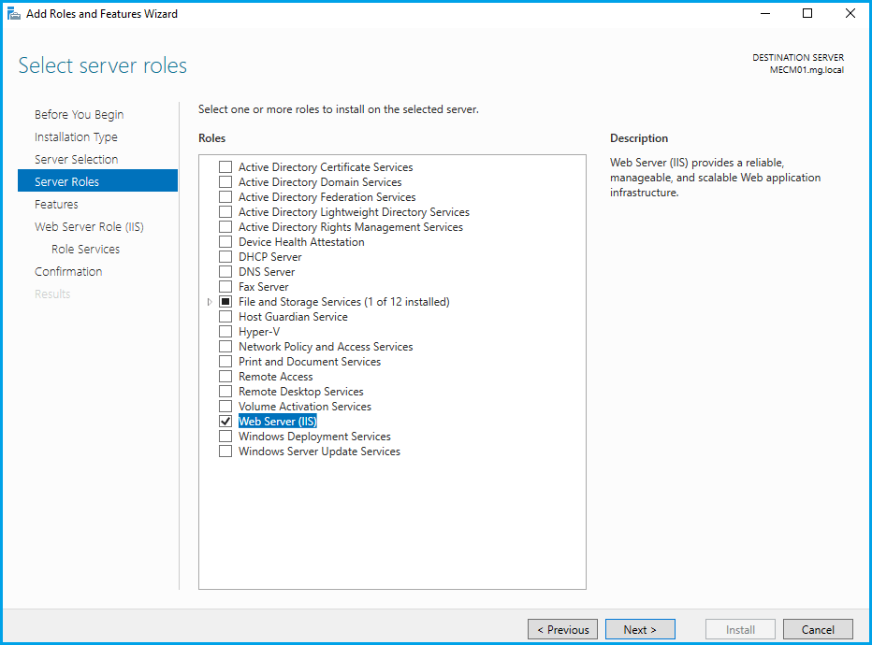Select Role Services in the sidebar
The width and height of the screenshot is (872, 645).
tap(85, 250)
